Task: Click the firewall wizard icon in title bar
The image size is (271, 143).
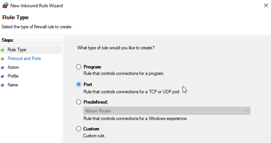Action: 5,5
